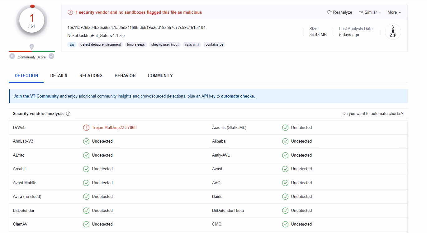Image resolution: width=427 pixels, height=233 pixels.
Task: Click the 5 days ago analysis date
Action: click(x=349, y=35)
